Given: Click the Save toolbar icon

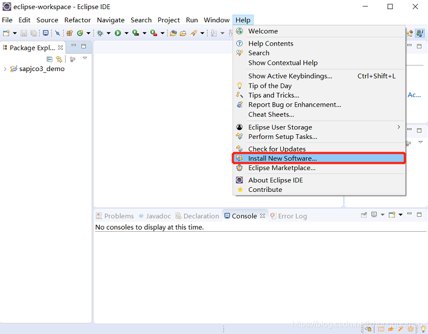Looking at the screenshot, I should point(24,33).
